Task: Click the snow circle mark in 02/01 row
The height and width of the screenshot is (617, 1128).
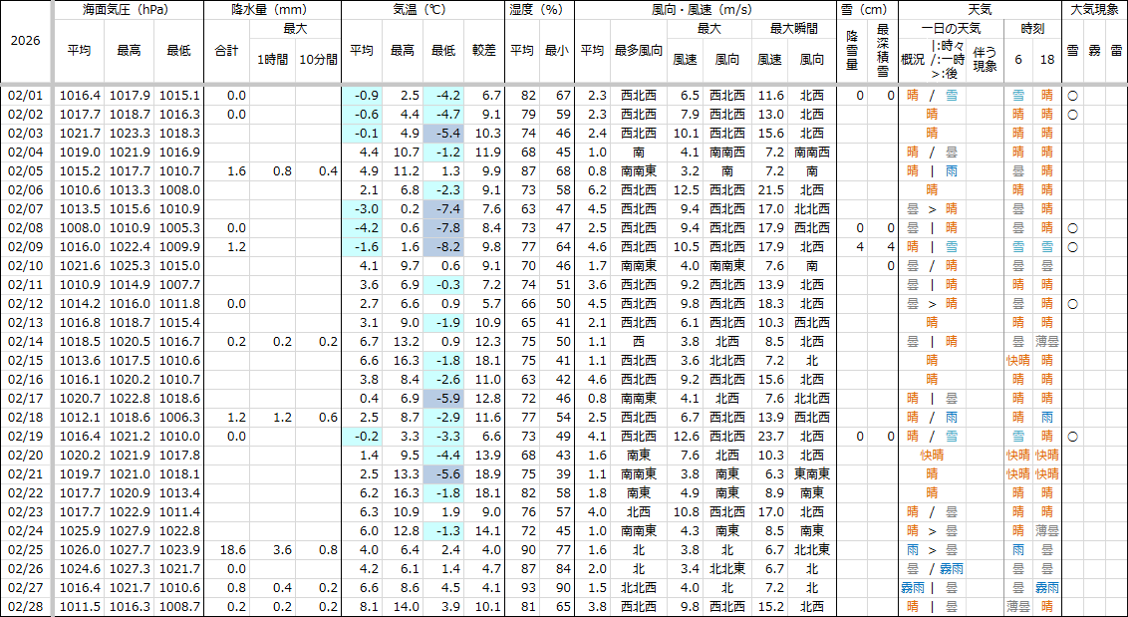Action: click(x=1072, y=96)
